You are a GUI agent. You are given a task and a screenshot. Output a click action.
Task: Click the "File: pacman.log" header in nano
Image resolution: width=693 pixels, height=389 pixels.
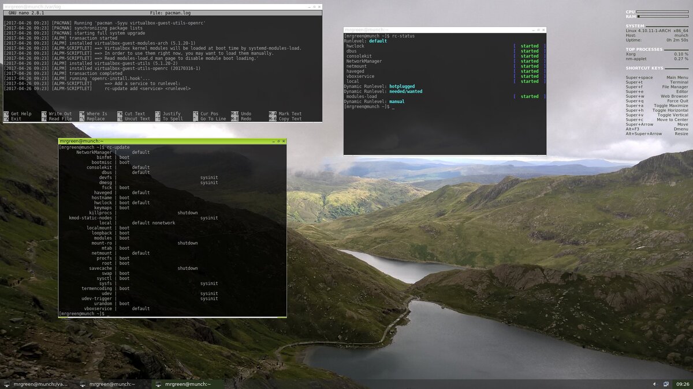(172, 13)
